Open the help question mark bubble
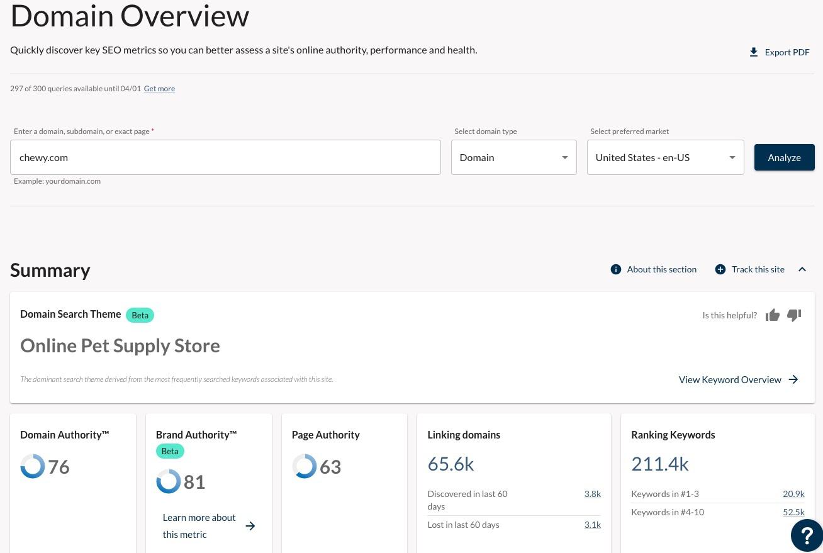Viewport: 823px width, 553px height. [807, 535]
